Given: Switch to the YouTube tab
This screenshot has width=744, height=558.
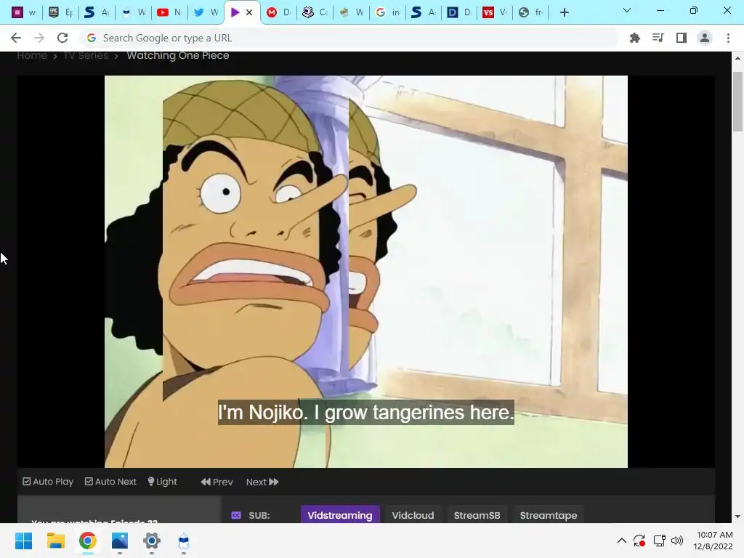Looking at the screenshot, I should (169, 12).
